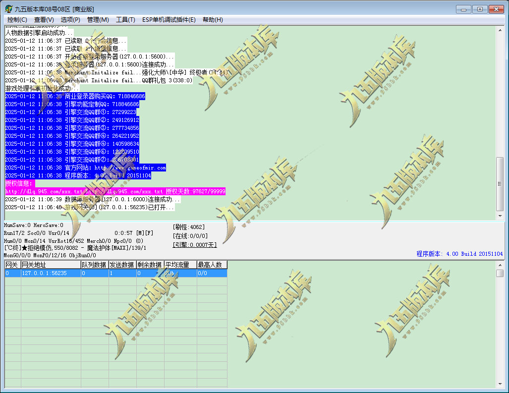
Task: Open the ESP单机调试插件(E) menu
Action: [169, 20]
